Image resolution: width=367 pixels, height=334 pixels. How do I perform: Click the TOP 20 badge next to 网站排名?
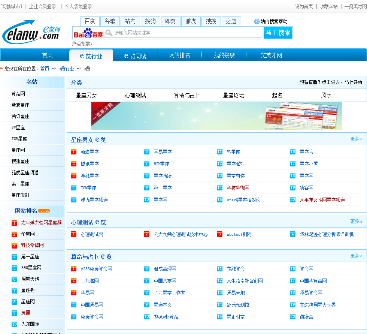[x=44, y=211]
